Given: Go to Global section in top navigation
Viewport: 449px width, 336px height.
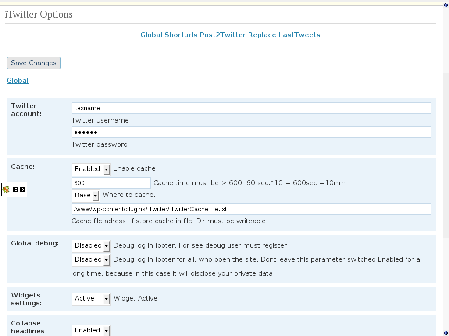Looking at the screenshot, I should pyautogui.click(x=151, y=35).
